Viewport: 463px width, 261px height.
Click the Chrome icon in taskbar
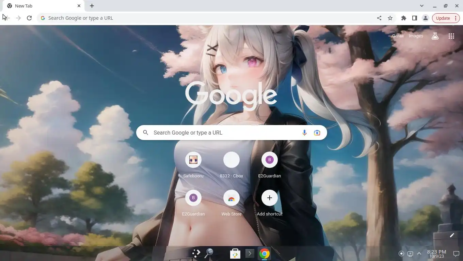pos(265,254)
